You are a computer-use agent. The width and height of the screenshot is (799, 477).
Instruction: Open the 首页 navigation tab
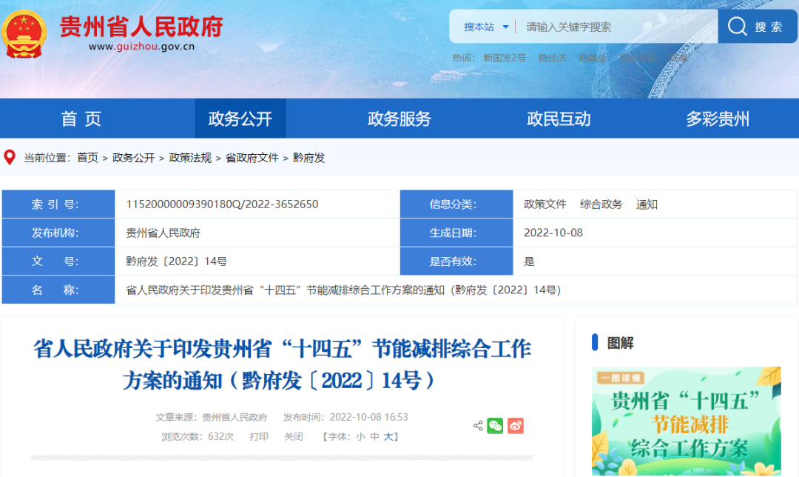click(81, 119)
